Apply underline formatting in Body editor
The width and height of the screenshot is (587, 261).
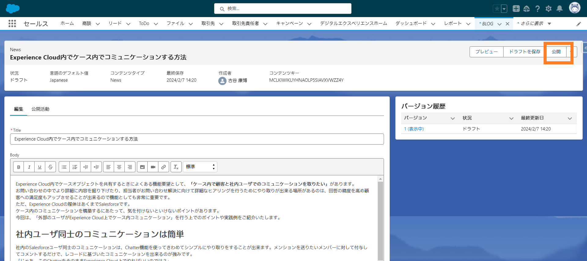[x=40, y=167]
